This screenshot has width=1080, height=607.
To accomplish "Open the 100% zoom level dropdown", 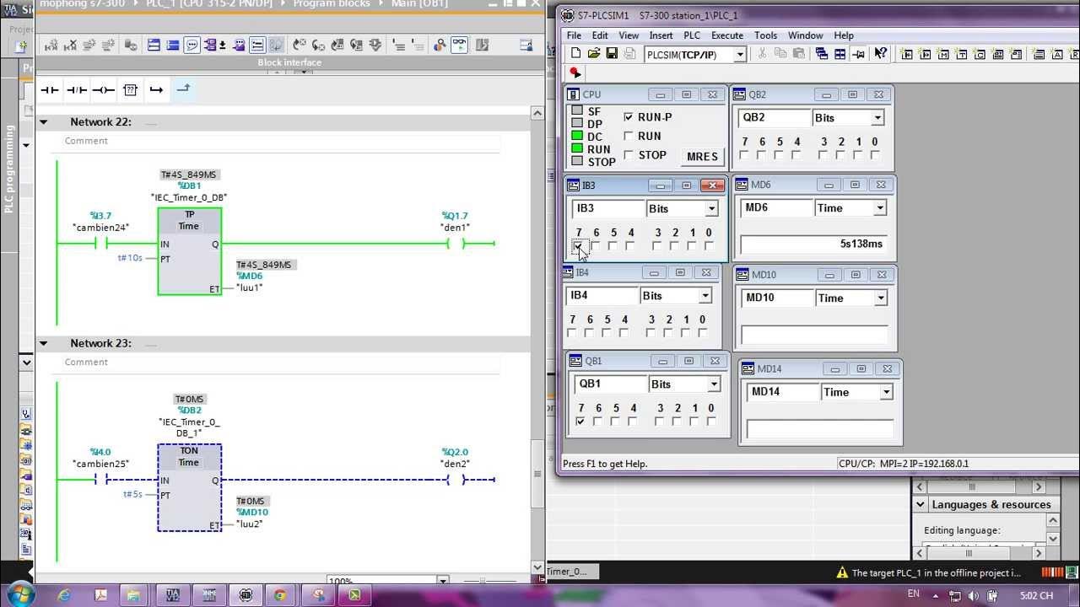I will coord(442,582).
